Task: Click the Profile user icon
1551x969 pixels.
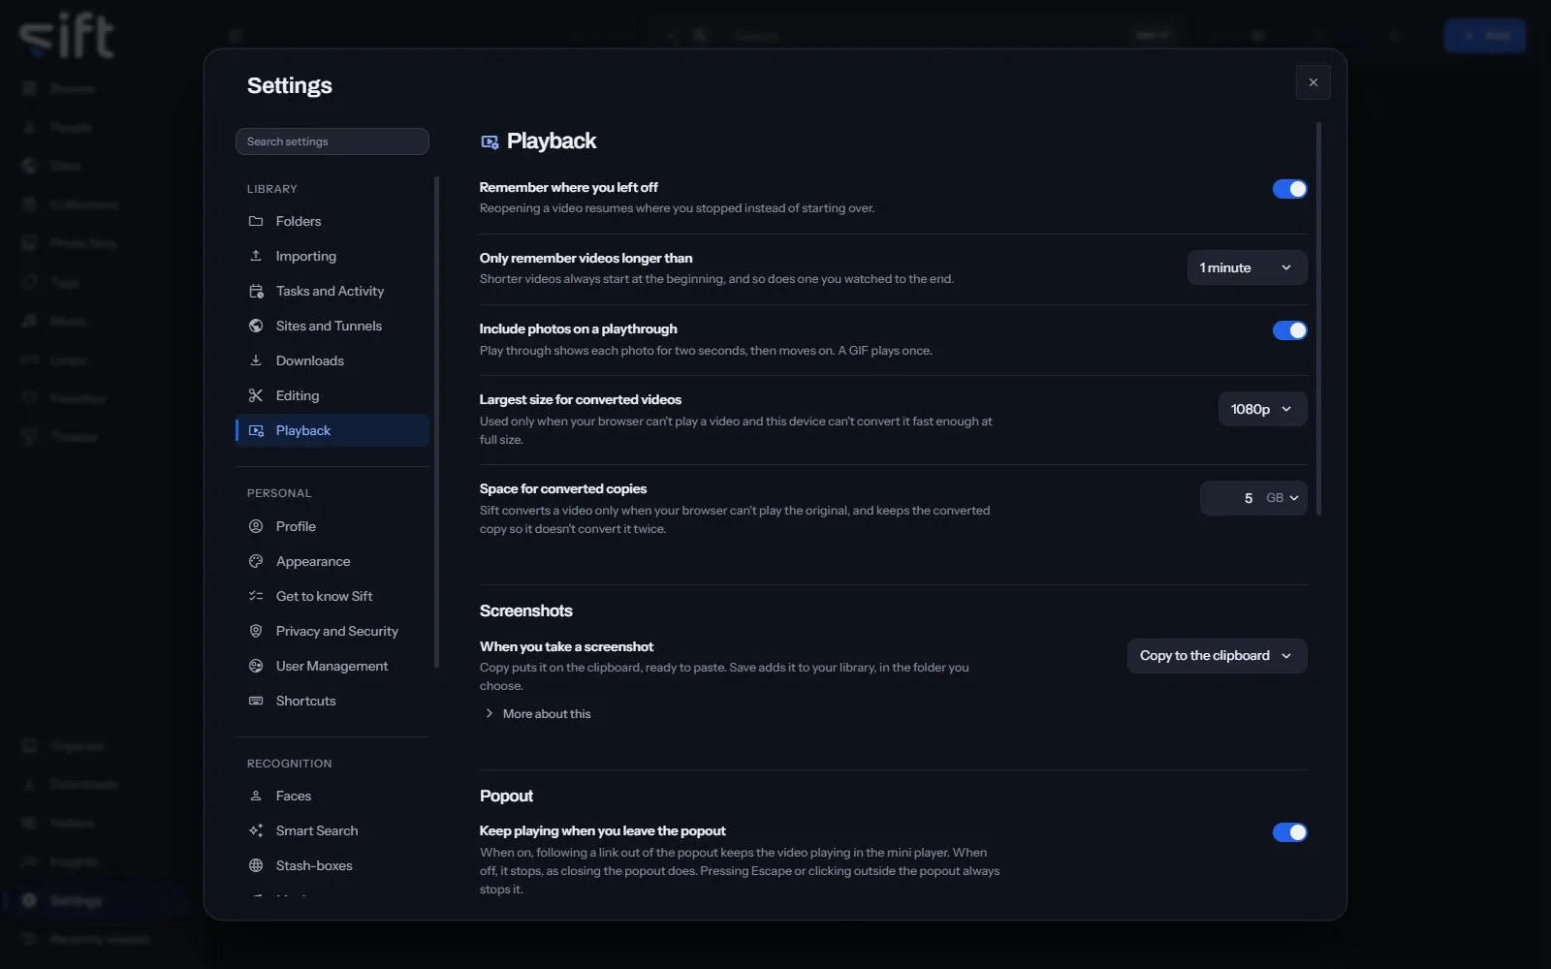Action: [x=256, y=526]
